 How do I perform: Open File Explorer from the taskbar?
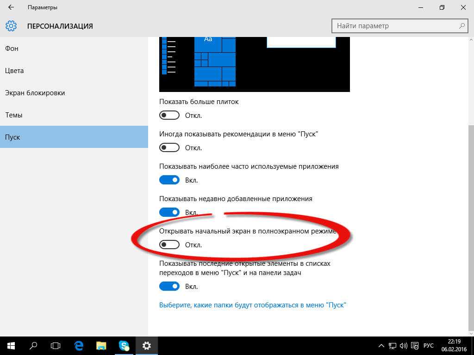point(101,345)
